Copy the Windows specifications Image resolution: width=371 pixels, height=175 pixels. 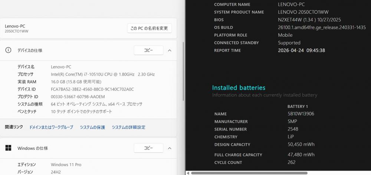[x=149, y=148]
